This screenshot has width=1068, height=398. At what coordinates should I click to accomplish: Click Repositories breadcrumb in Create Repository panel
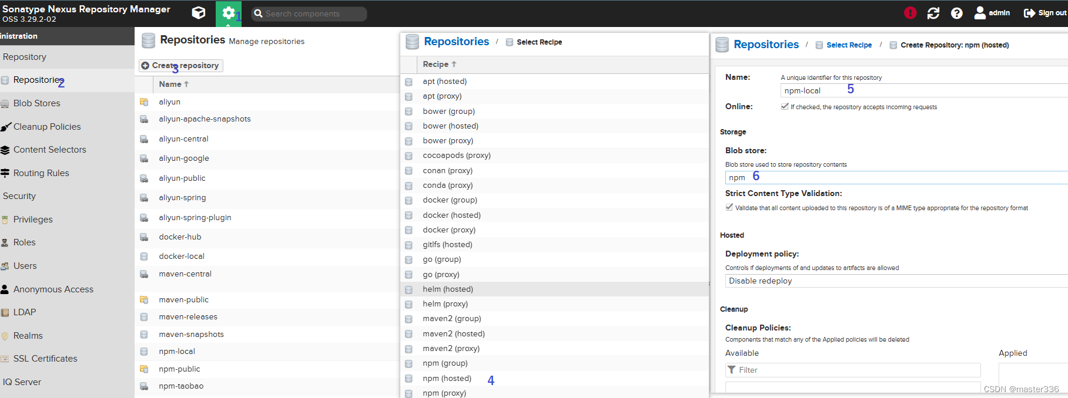point(766,45)
